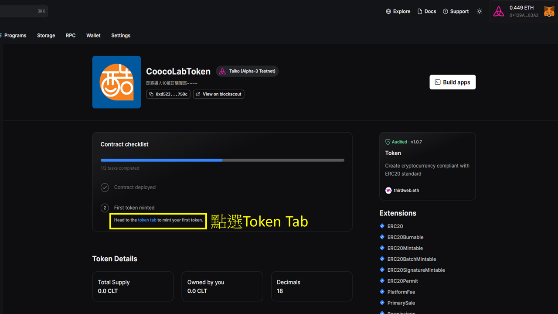This screenshot has height=314, width=558.
Task: Click the contract checklist progress bar
Action: tap(222, 160)
